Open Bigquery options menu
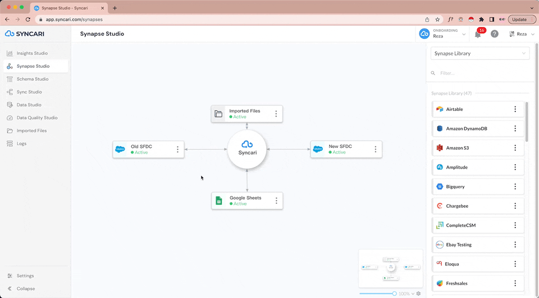 [x=515, y=187]
